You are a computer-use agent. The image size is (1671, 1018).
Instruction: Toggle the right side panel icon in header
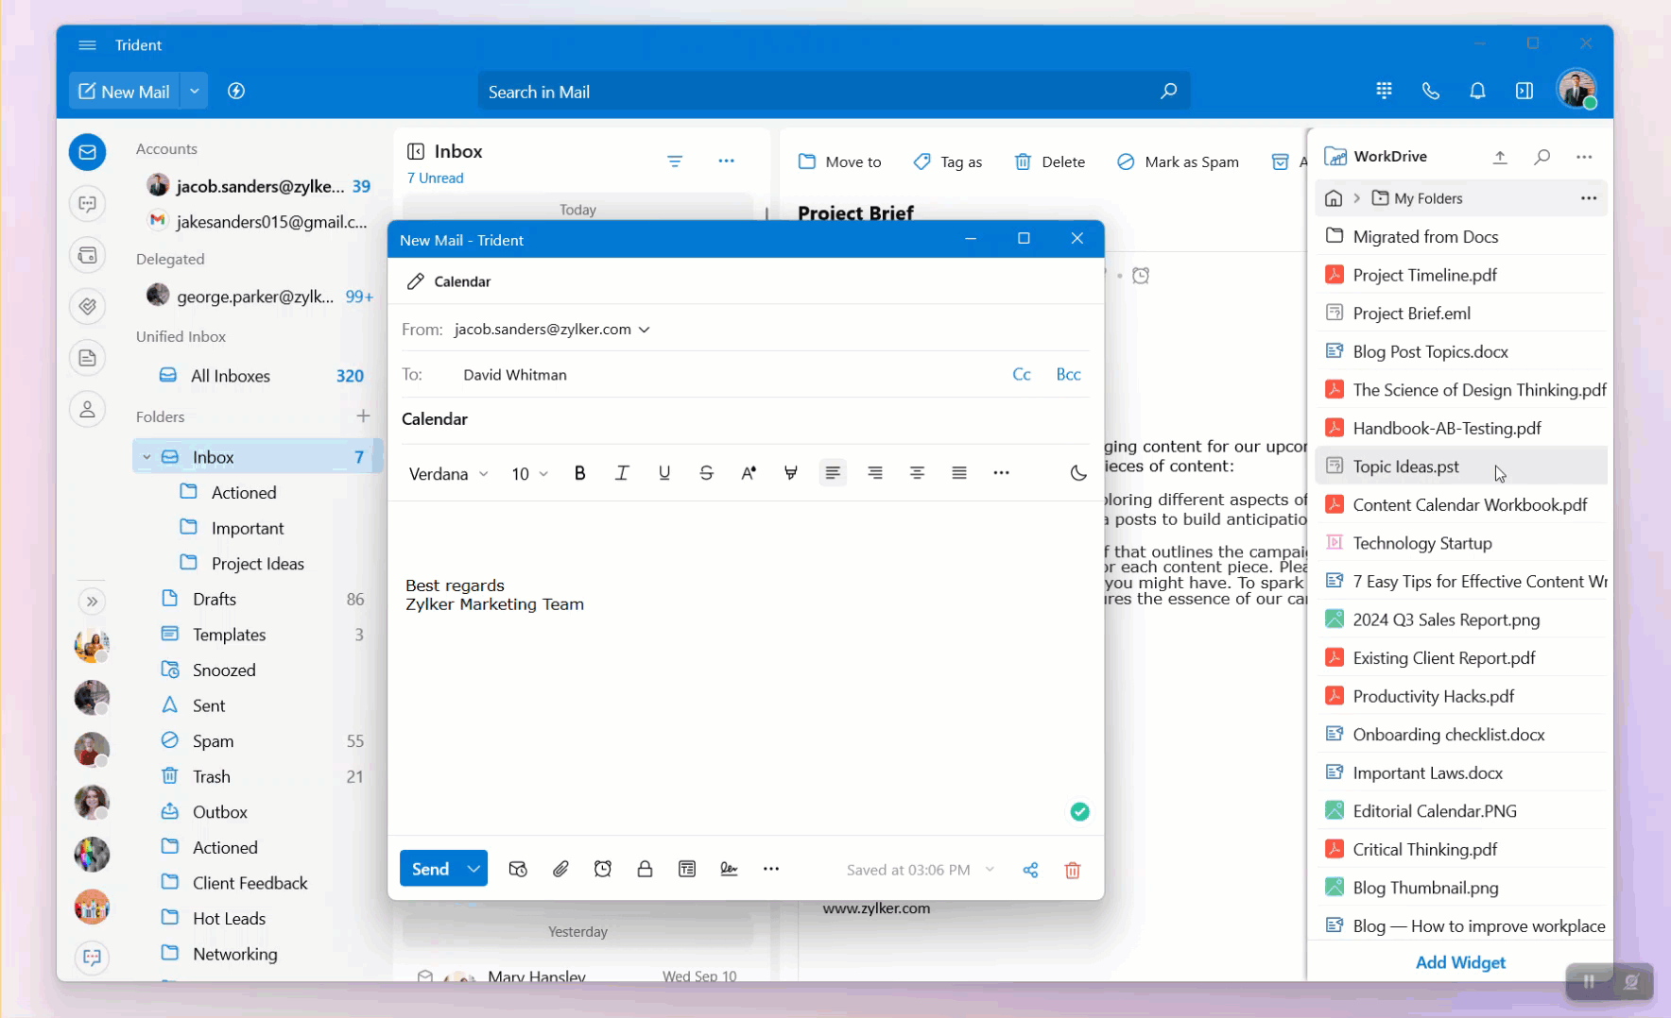coord(1525,91)
